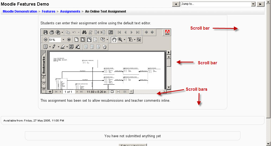271x146 pixels.
Task: Click the Adobe logo icon
Action: point(168,32)
